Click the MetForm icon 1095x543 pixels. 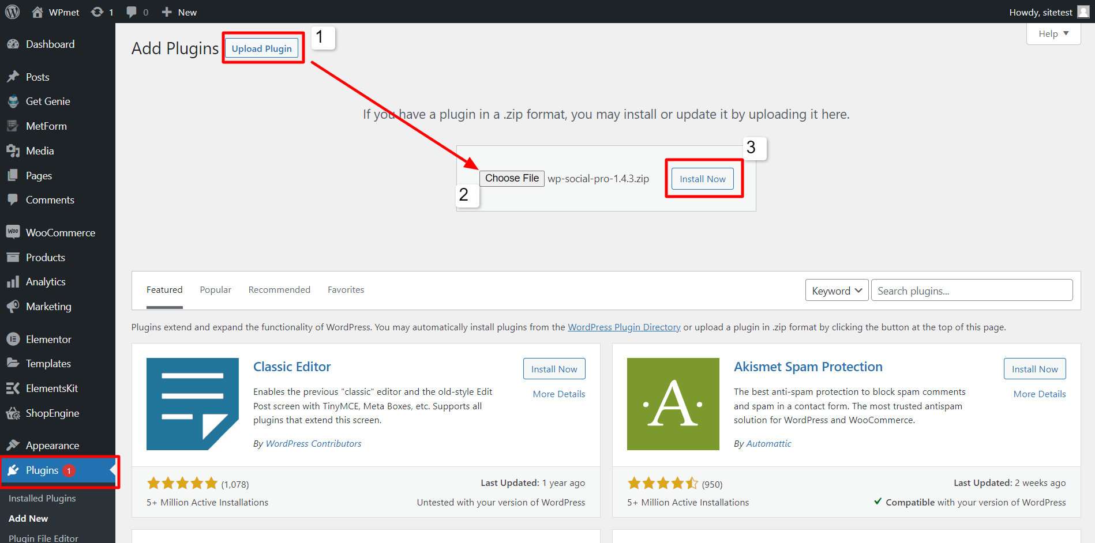pos(13,126)
